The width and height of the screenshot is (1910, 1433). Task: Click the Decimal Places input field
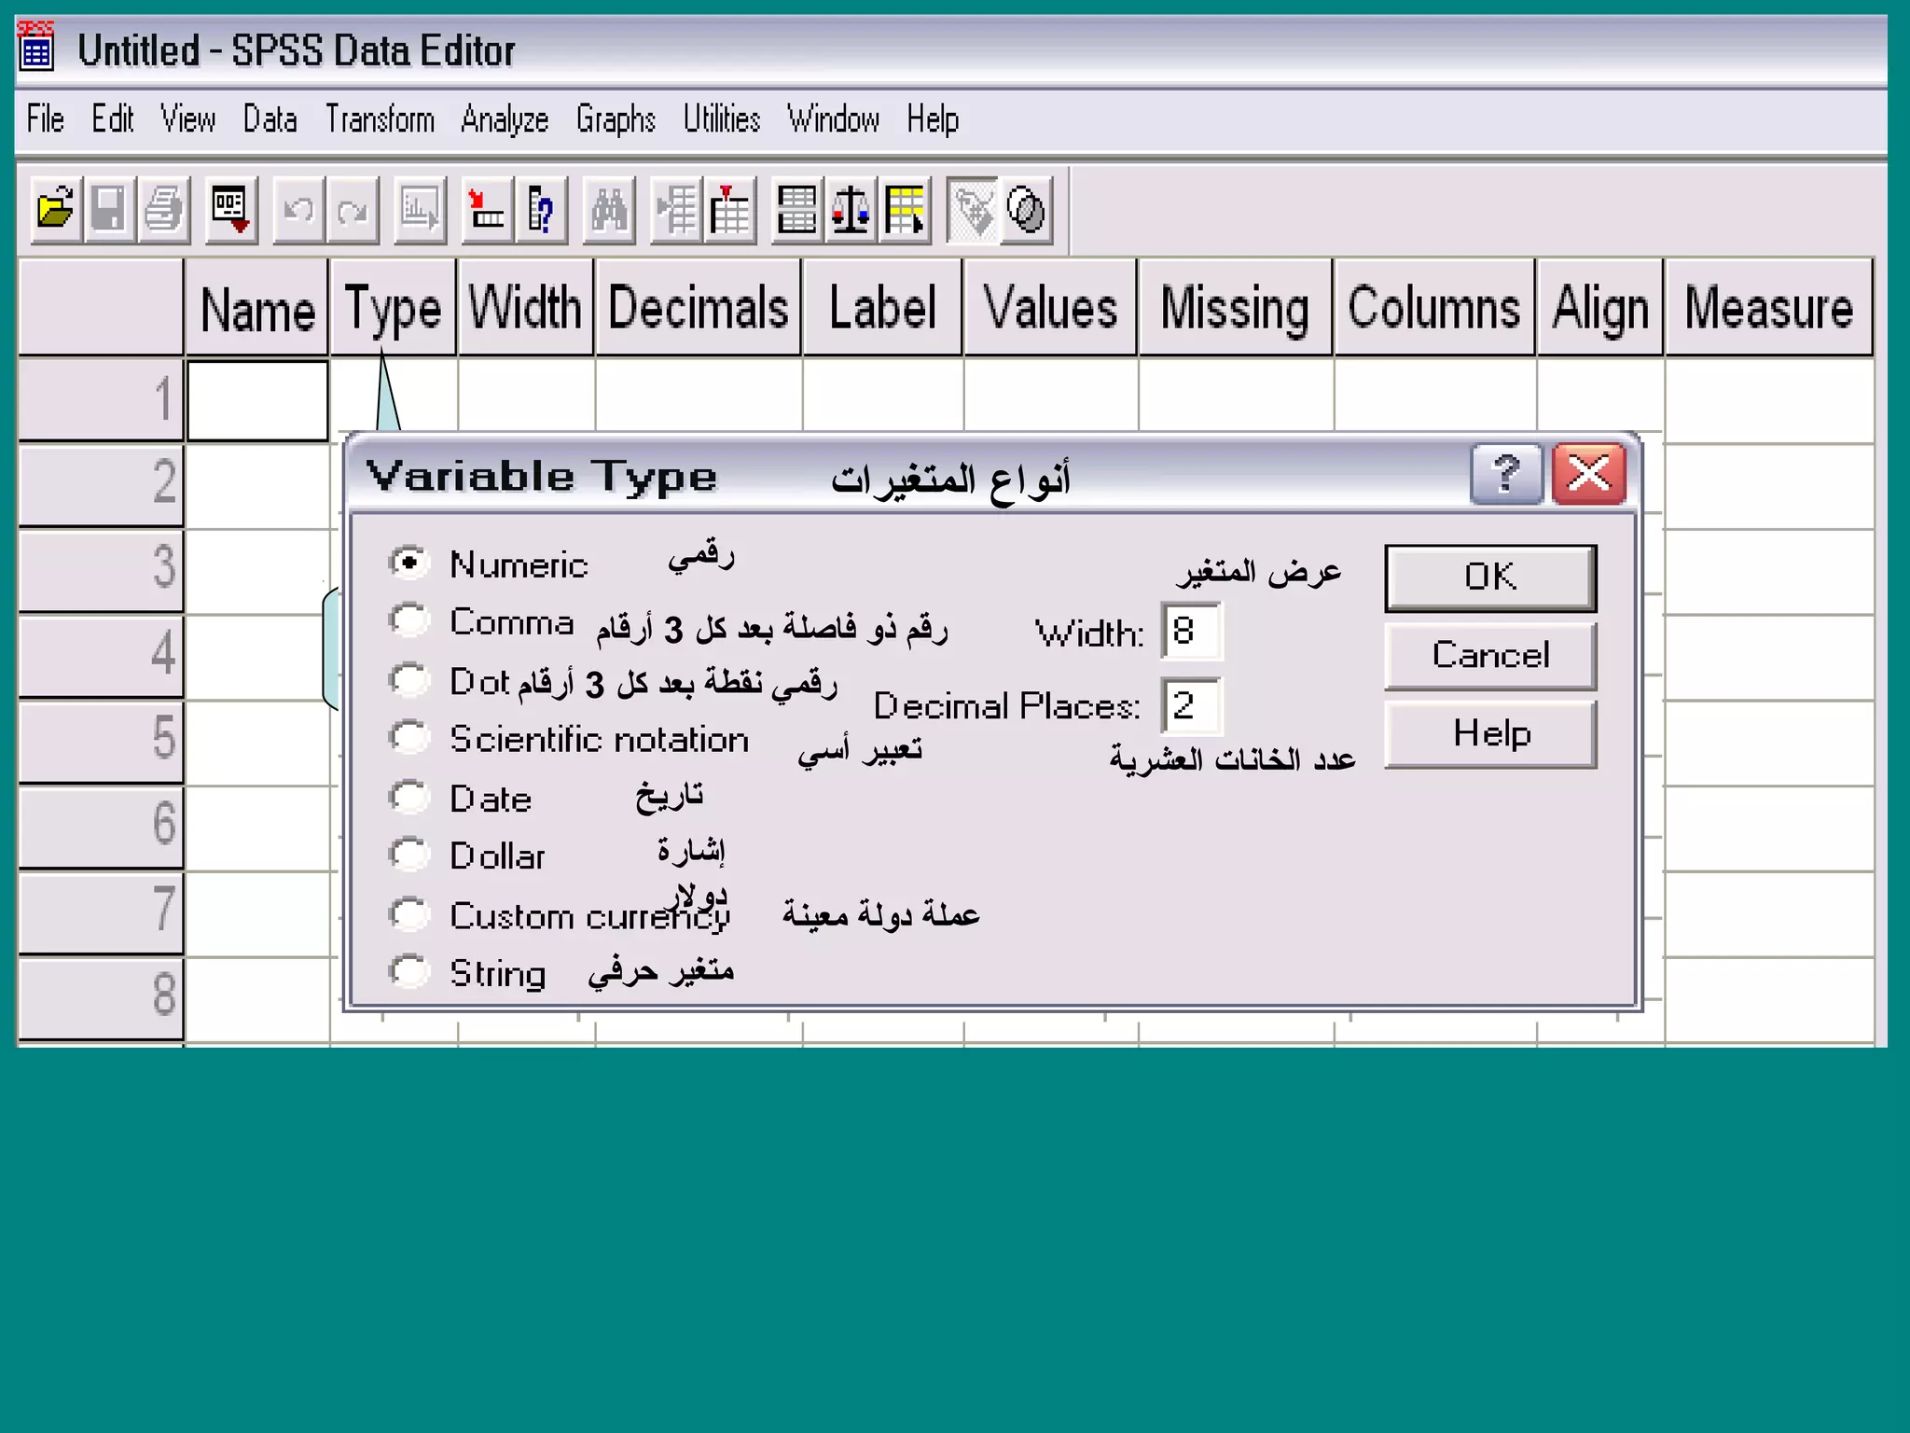point(1191,705)
